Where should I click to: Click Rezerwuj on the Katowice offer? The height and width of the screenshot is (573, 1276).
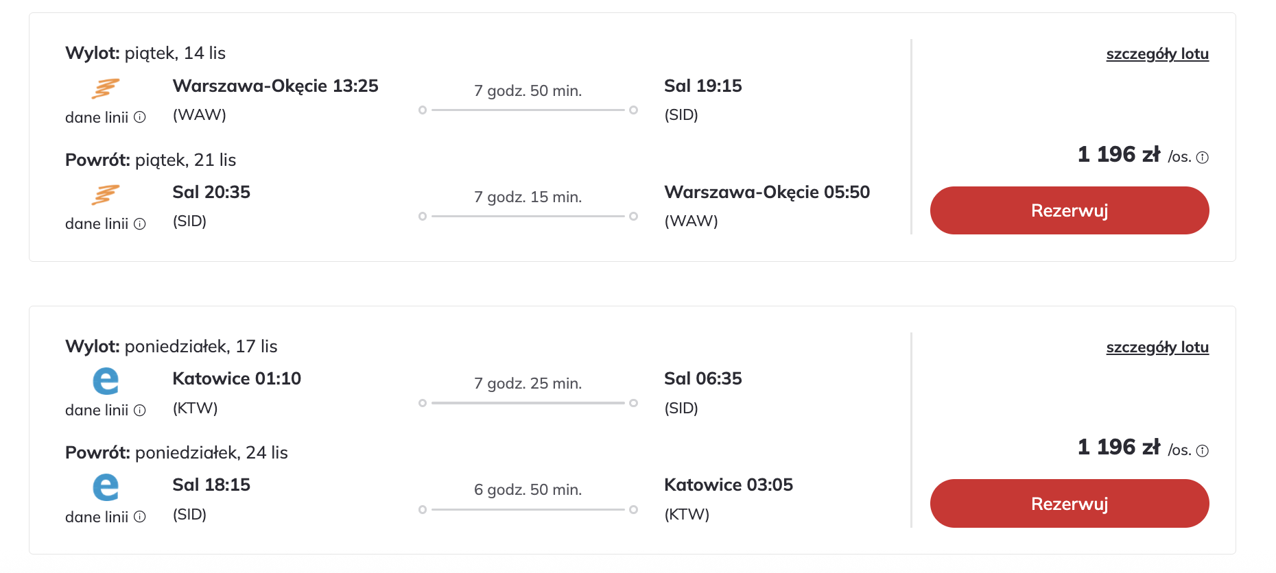[1069, 503]
